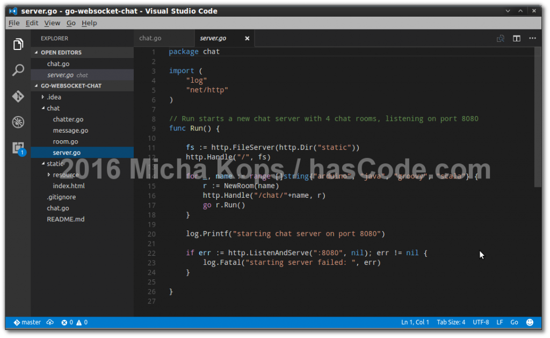Toggle the errors and warnings status bar indicator

(x=75, y=322)
